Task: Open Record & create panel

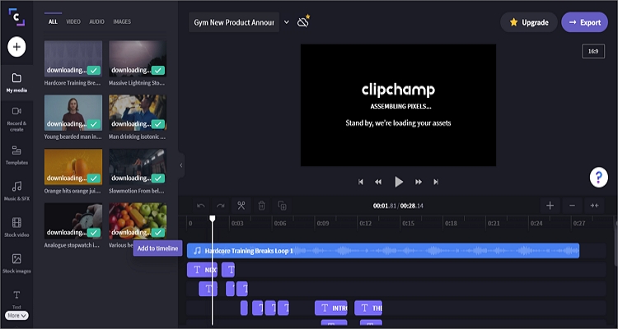Action: pos(16,119)
